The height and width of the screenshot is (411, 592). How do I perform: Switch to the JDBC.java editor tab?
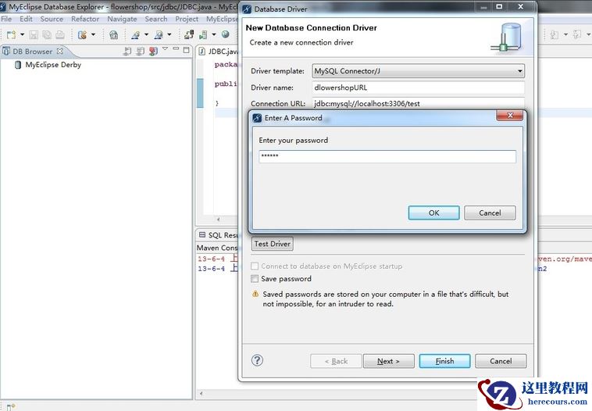point(218,52)
